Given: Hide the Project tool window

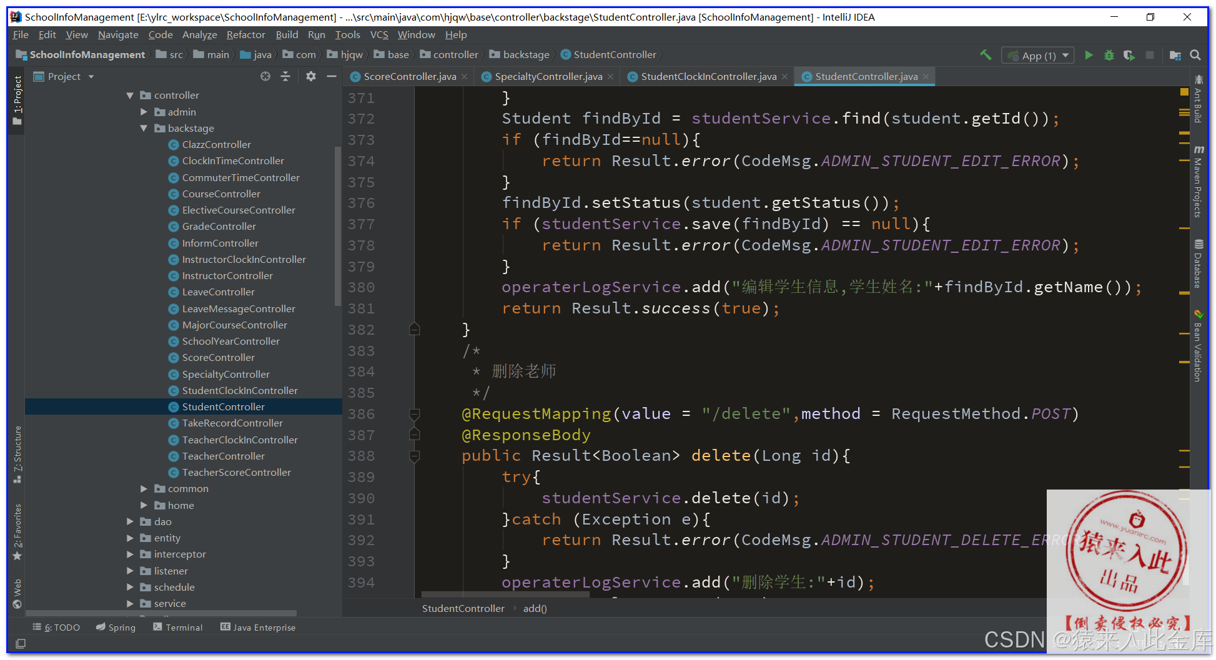Looking at the screenshot, I should pos(332,76).
